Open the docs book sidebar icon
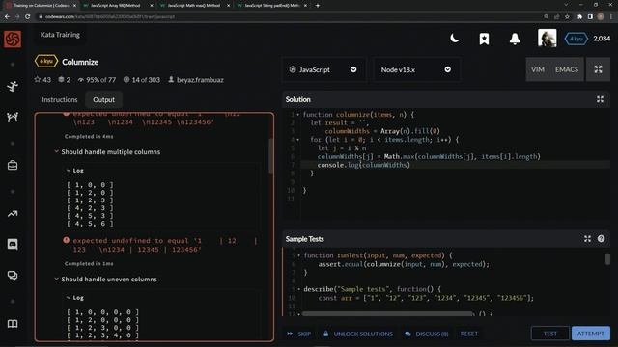Image resolution: width=618 pixels, height=347 pixels. pos(13,324)
